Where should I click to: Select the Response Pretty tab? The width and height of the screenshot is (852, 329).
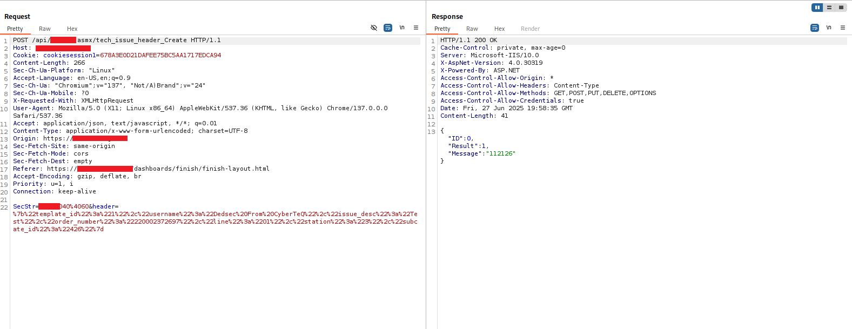pyautogui.click(x=442, y=29)
